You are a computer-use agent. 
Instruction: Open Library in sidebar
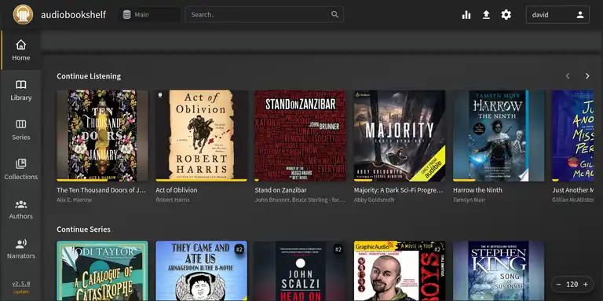coord(20,90)
